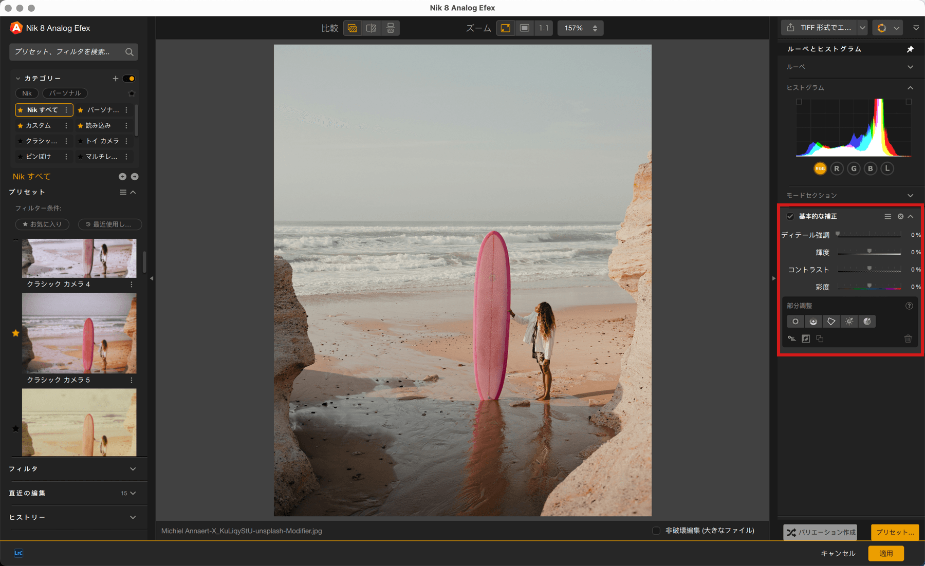The image size is (925, 566).
Task: Select the マルチレ... category
Action: tap(101, 156)
